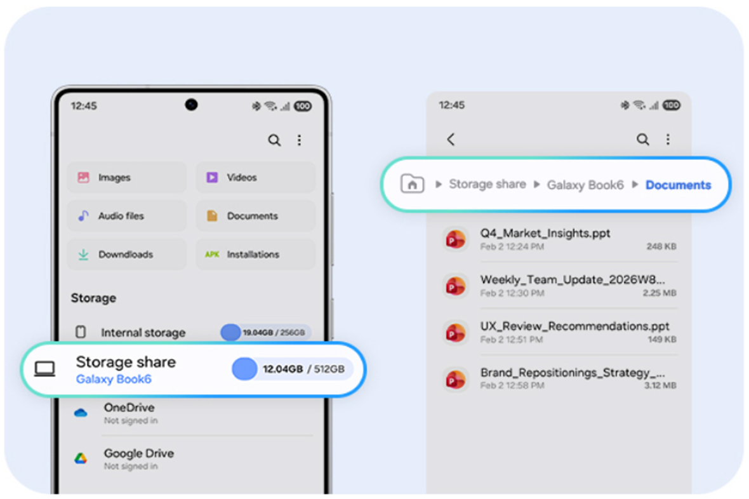Tap the Downloads arrow icon

coord(84,255)
